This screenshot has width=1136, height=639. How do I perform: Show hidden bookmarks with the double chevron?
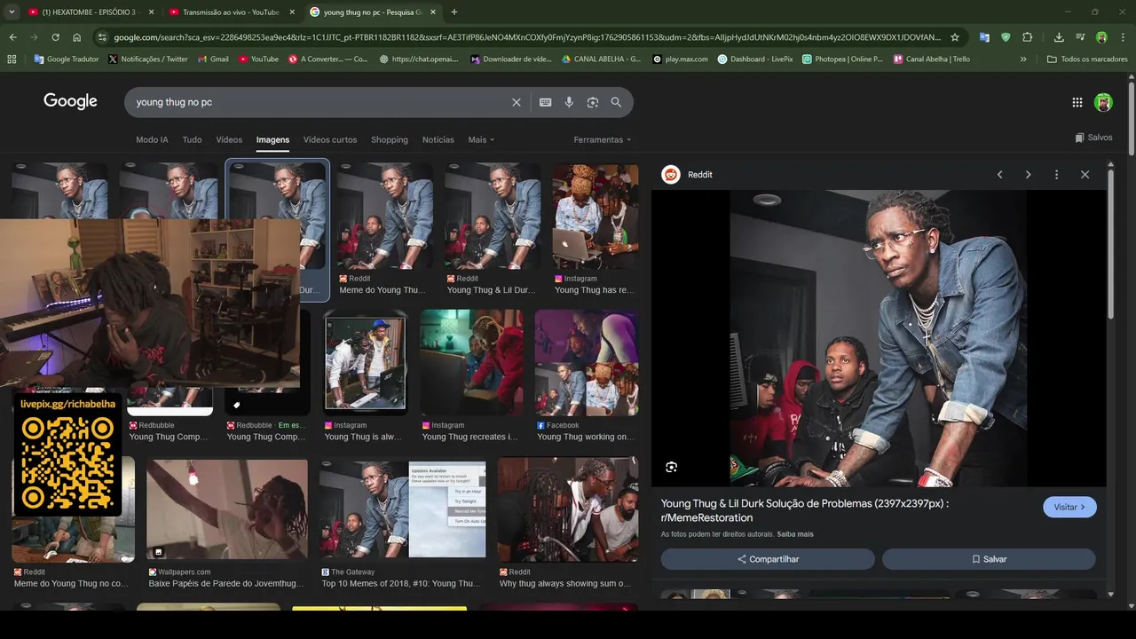tap(1023, 59)
